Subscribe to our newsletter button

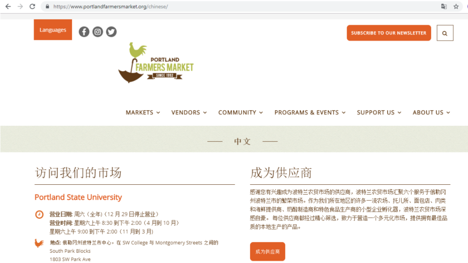pyautogui.click(x=389, y=33)
